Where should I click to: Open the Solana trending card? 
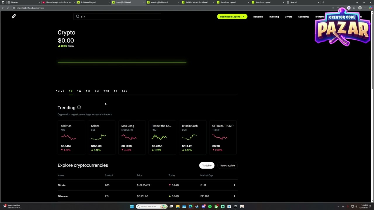pyautogui.click(x=101, y=138)
